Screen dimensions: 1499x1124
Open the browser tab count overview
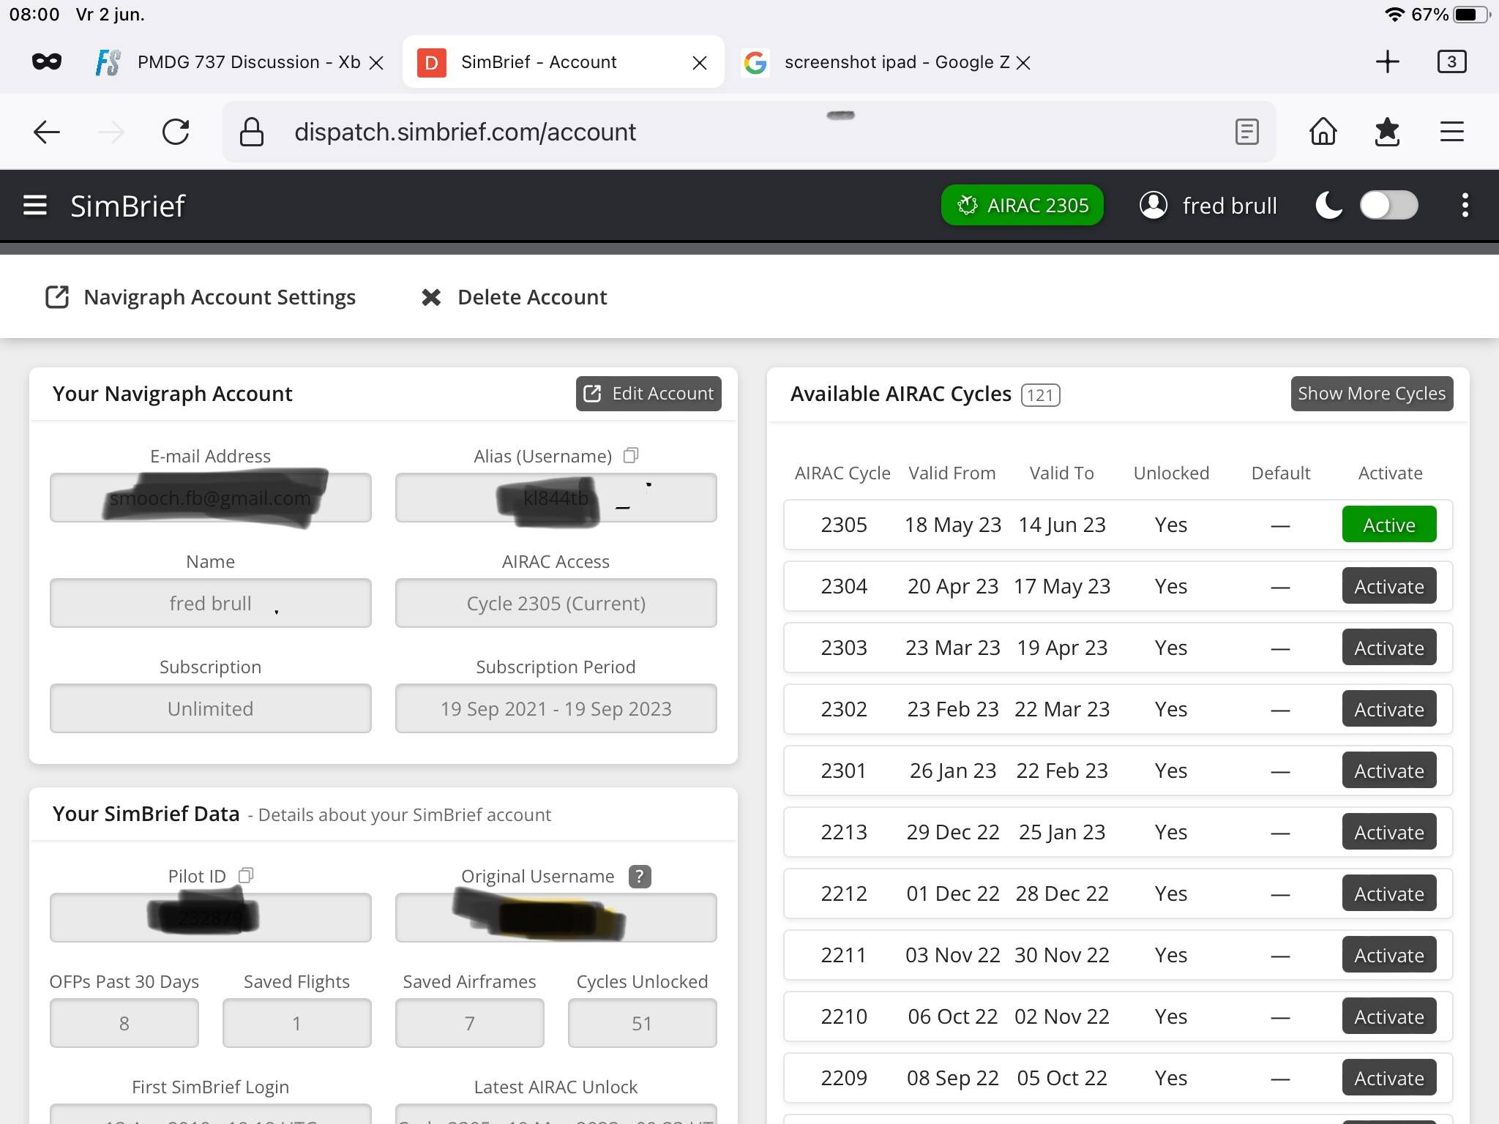tap(1451, 62)
